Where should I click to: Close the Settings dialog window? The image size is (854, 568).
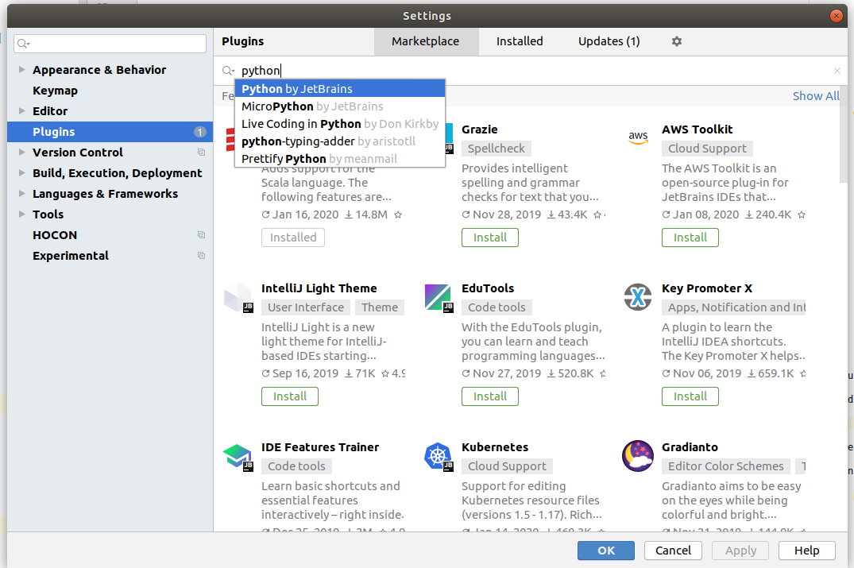(x=836, y=16)
